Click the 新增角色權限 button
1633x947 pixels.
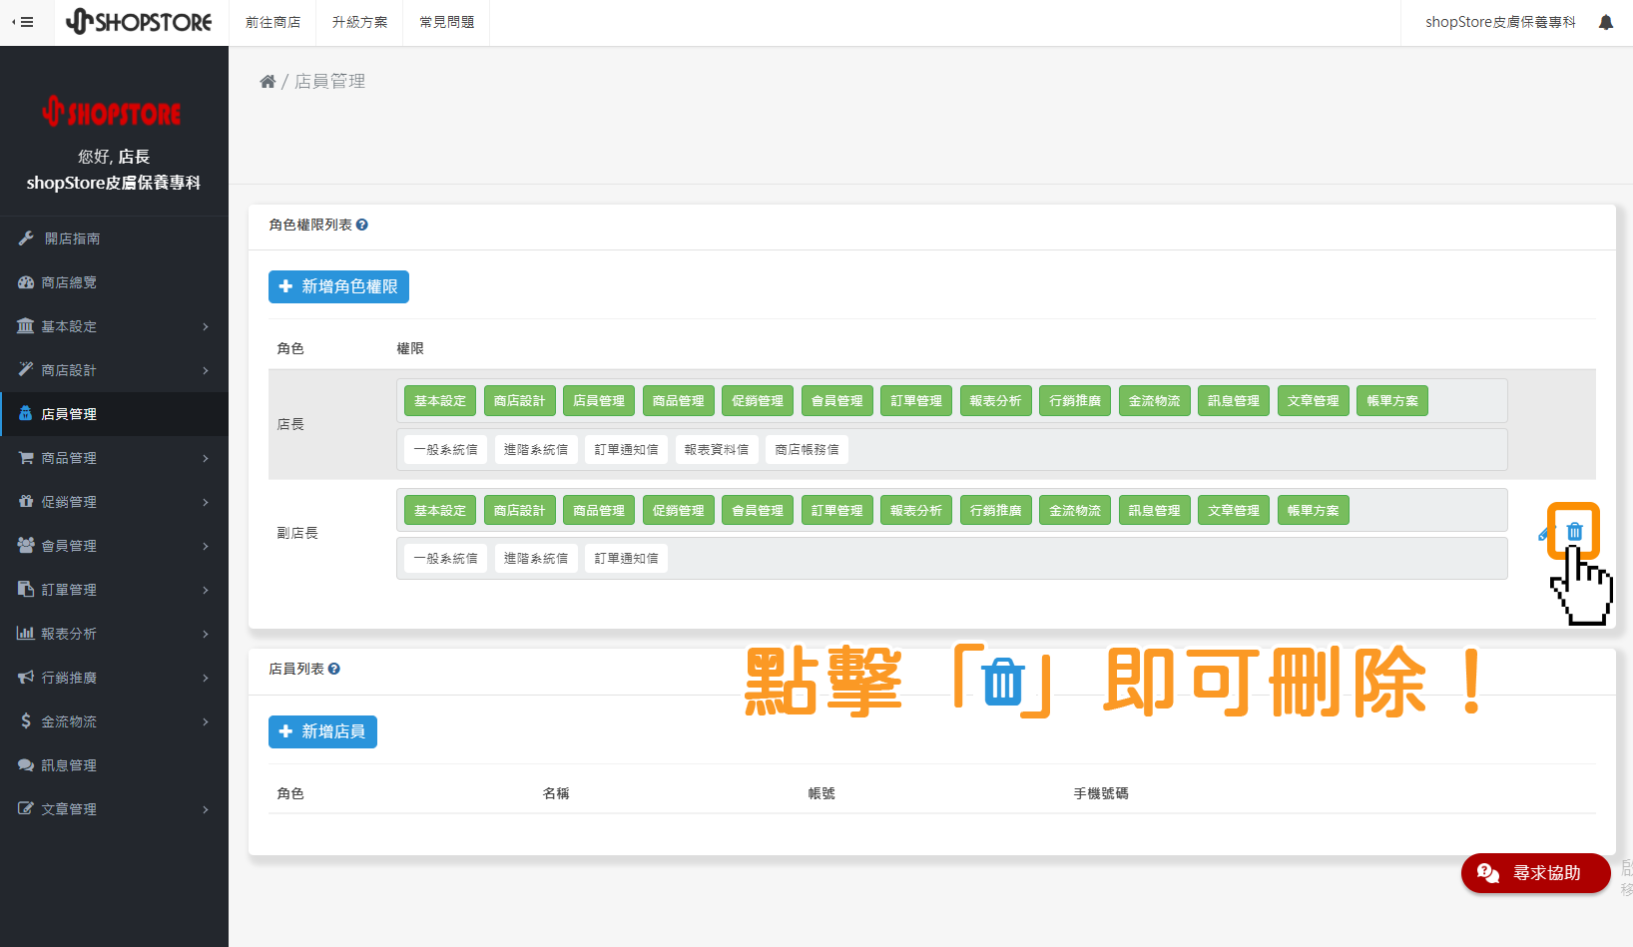click(x=338, y=286)
